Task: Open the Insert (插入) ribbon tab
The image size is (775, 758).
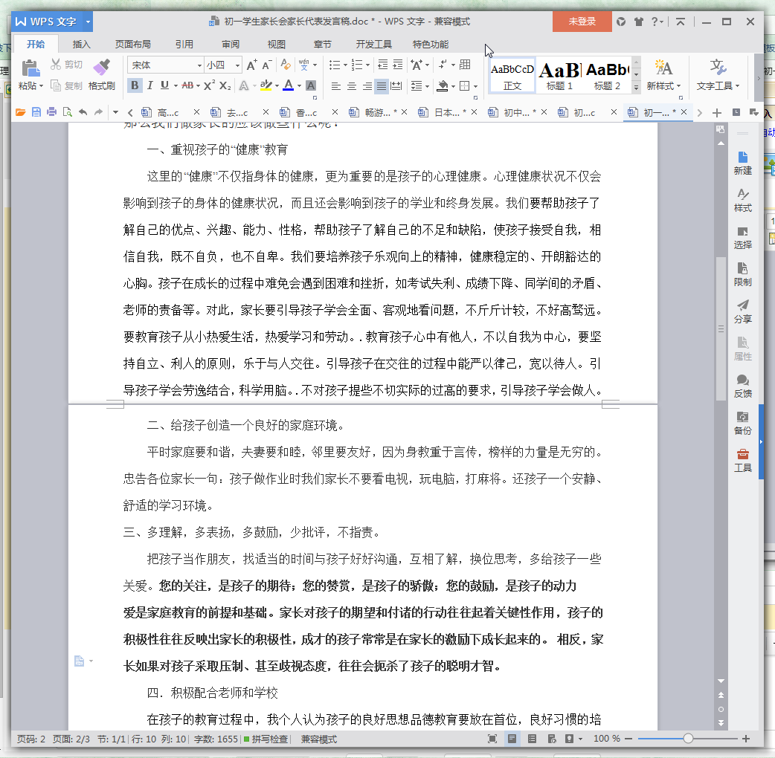Action: pos(82,44)
